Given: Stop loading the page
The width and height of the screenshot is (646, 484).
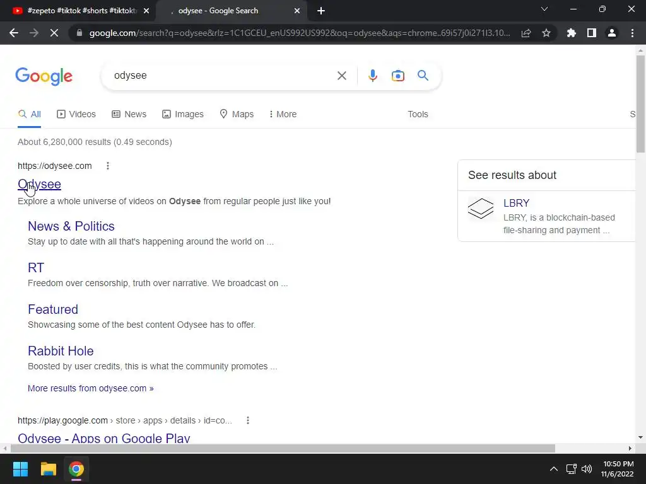Looking at the screenshot, I should [54, 33].
